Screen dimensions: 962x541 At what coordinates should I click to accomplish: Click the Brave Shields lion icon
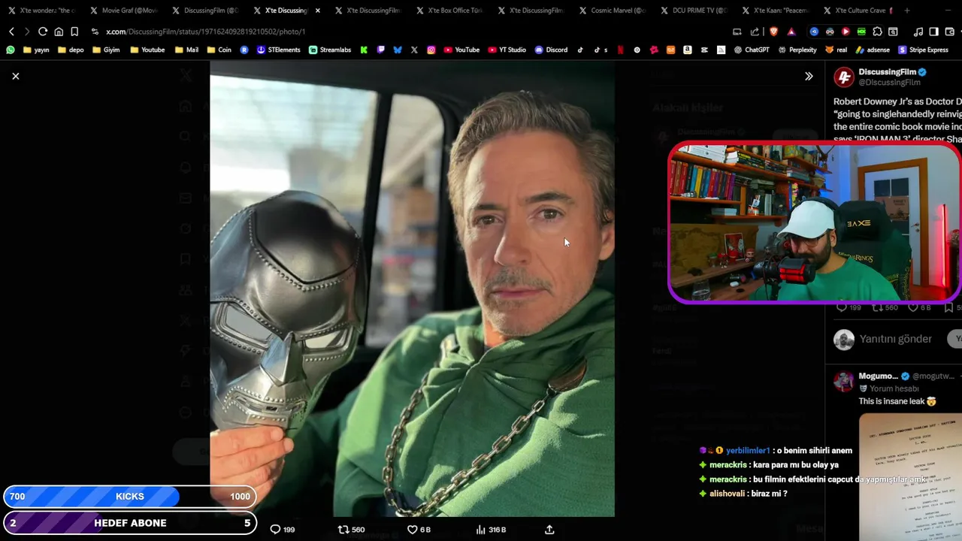(x=773, y=32)
